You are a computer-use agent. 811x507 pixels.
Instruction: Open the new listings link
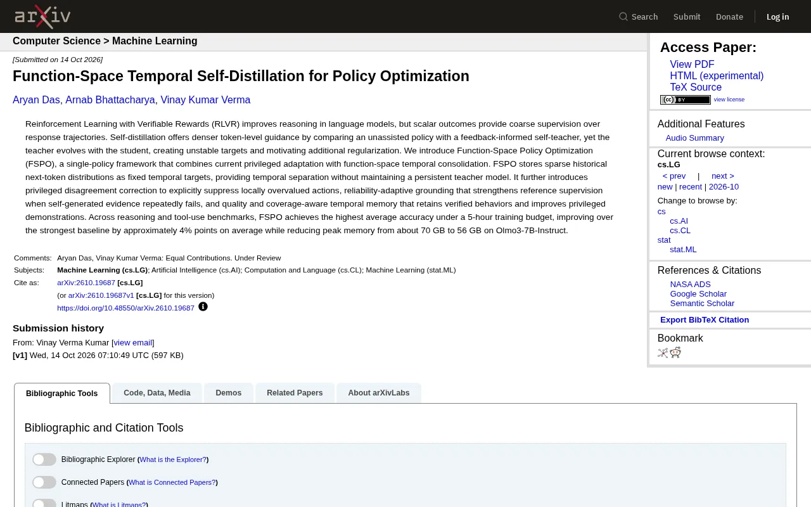pyautogui.click(x=665, y=187)
